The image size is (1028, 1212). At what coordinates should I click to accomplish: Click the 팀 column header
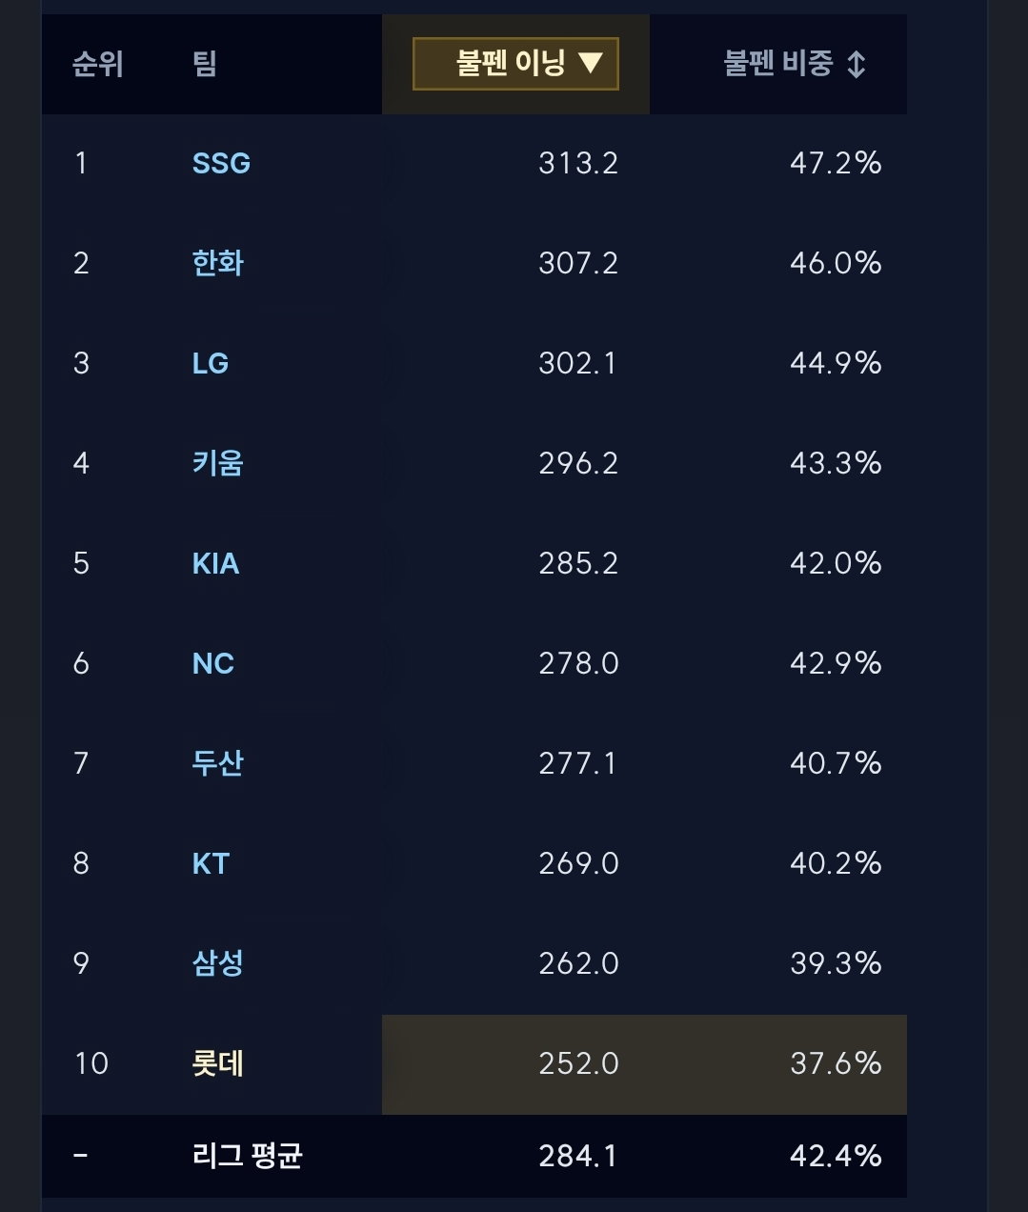(x=205, y=64)
